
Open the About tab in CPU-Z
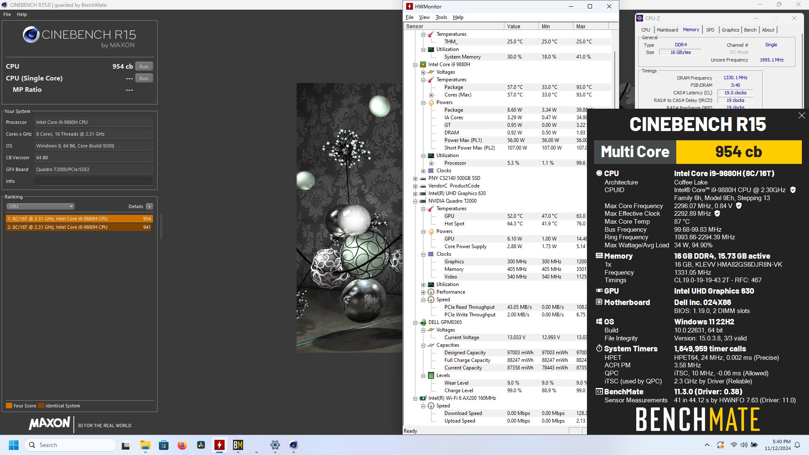(768, 30)
